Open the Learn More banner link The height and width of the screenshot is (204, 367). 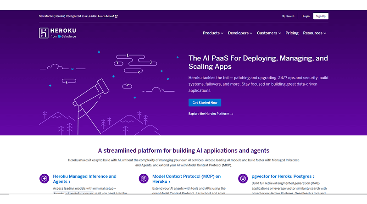(x=106, y=16)
